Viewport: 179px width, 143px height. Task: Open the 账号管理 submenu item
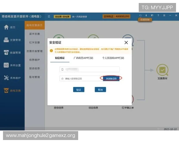(35, 77)
